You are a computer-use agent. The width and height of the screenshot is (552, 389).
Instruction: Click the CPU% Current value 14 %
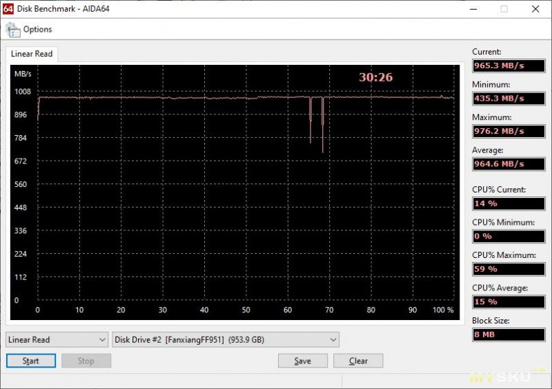[x=509, y=203]
